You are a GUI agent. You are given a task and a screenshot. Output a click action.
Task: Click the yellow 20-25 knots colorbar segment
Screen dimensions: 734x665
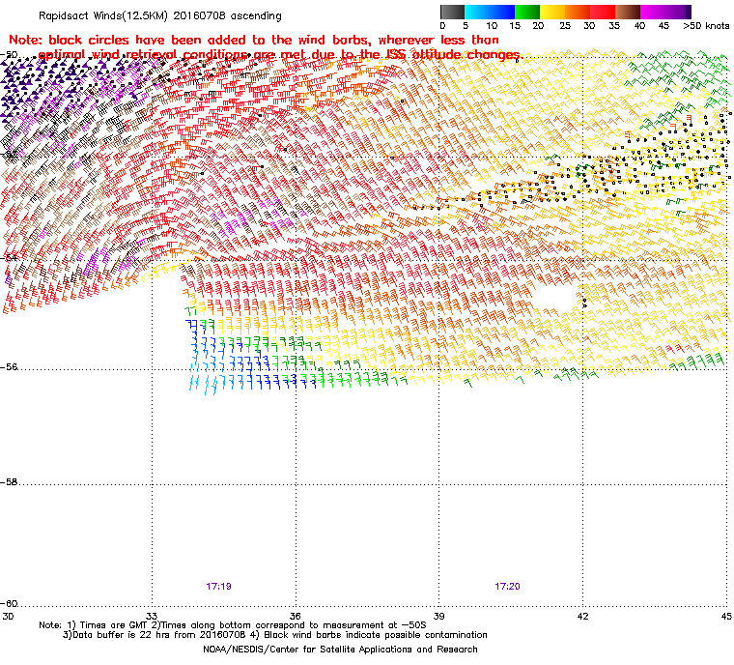552,12
